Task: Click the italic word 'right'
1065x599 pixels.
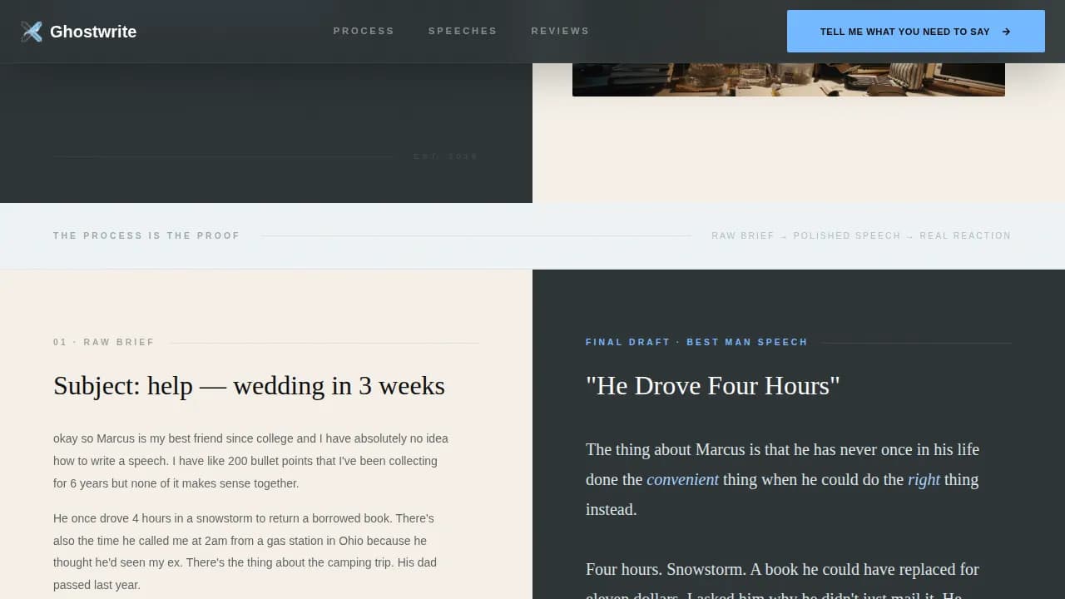Action: pyautogui.click(x=924, y=479)
